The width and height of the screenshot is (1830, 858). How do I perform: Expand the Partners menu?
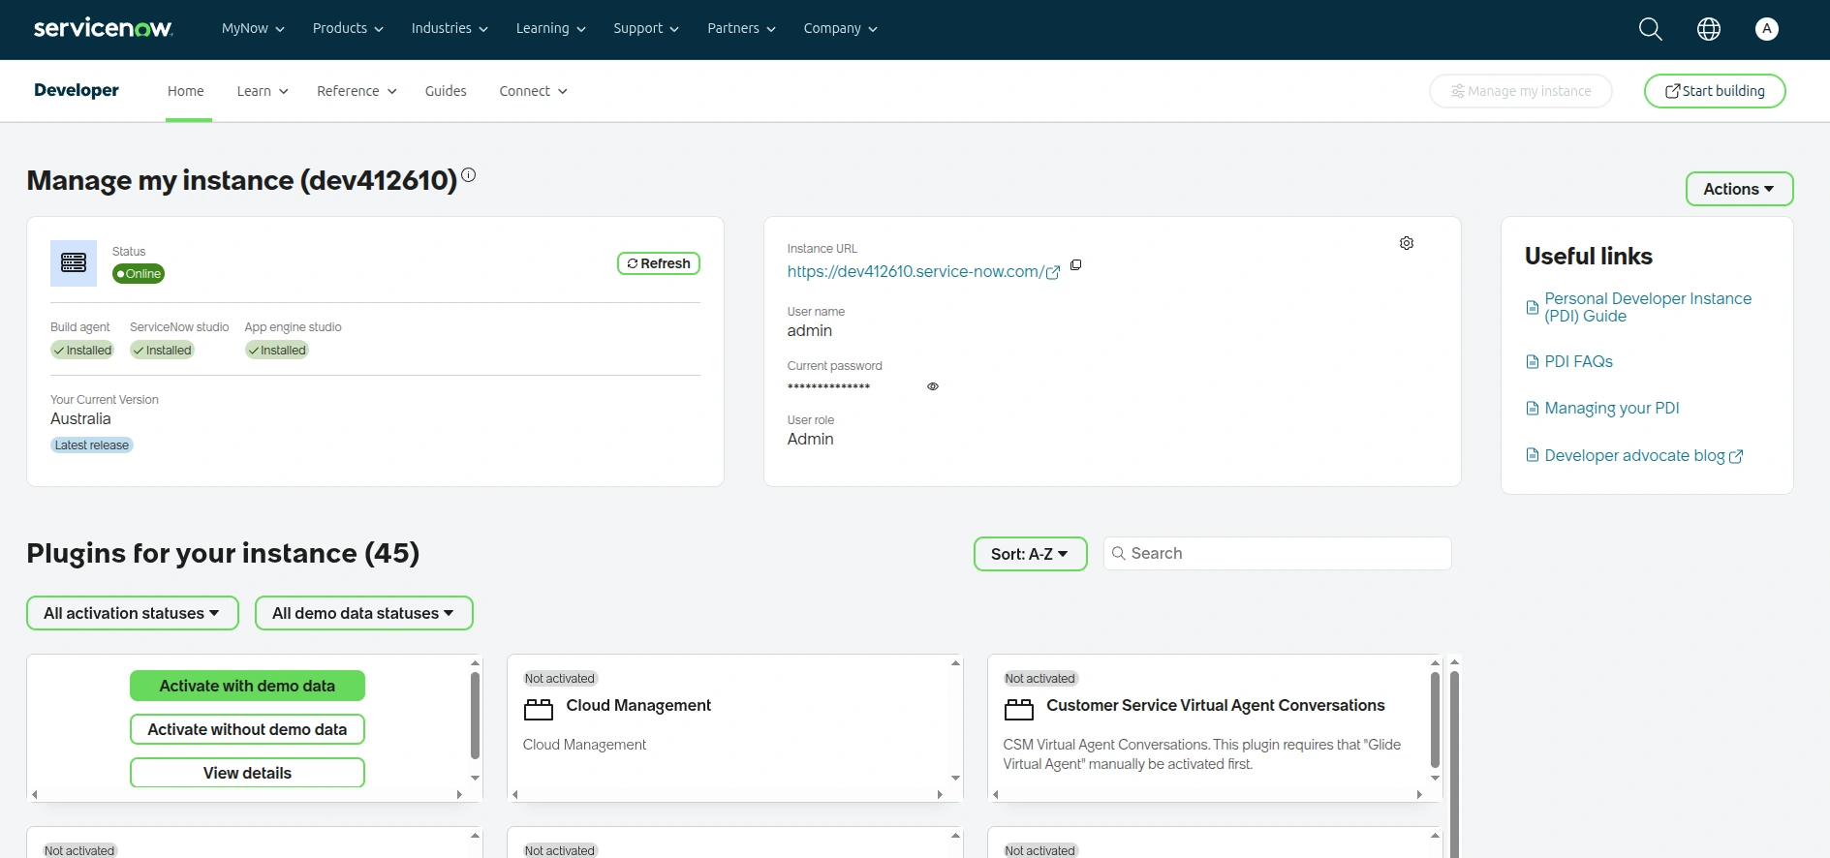pos(742,29)
